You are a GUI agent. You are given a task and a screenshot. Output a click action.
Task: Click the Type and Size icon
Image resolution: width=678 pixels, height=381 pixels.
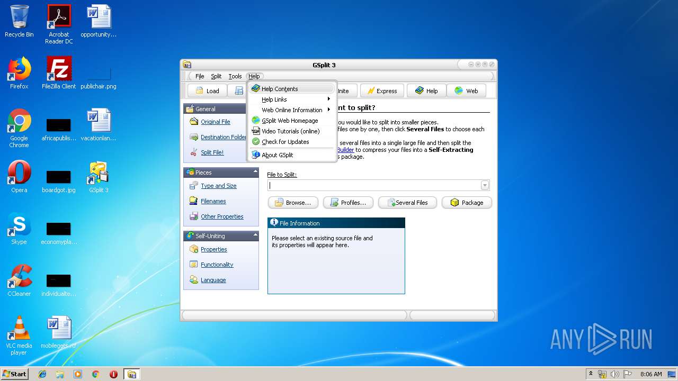pyautogui.click(x=193, y=186)
